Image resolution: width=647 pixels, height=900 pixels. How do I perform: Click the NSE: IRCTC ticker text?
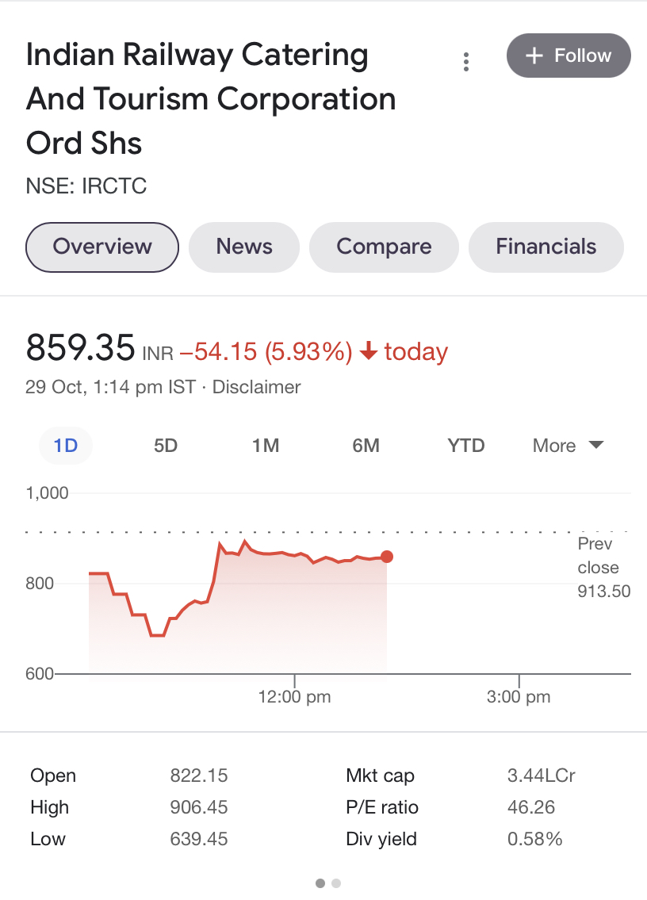click(86, 186)
